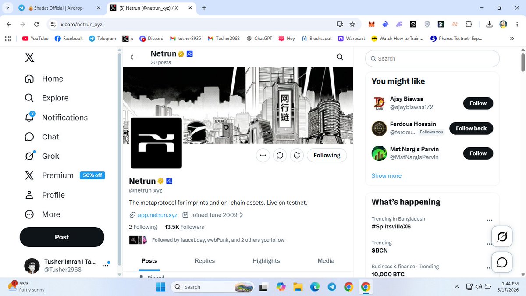Open 13.5K Followers list
526x296 pixels.
tap(184, 227)
